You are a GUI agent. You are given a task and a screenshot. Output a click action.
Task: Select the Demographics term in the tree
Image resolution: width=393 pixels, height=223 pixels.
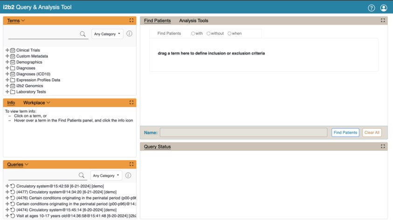pyautogui.click(x=29, y=62)
